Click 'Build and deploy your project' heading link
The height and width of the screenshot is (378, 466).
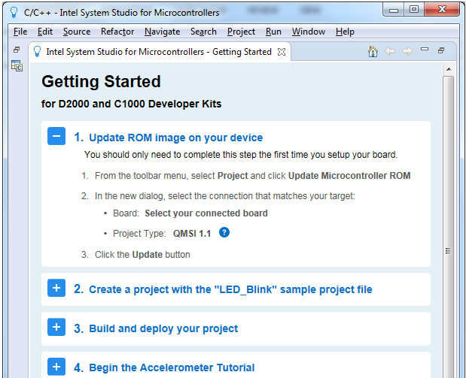[163, 328]
